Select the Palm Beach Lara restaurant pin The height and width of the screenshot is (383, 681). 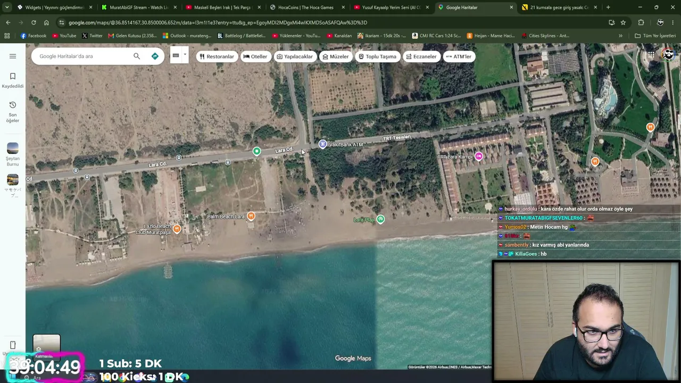pos(251,216)
